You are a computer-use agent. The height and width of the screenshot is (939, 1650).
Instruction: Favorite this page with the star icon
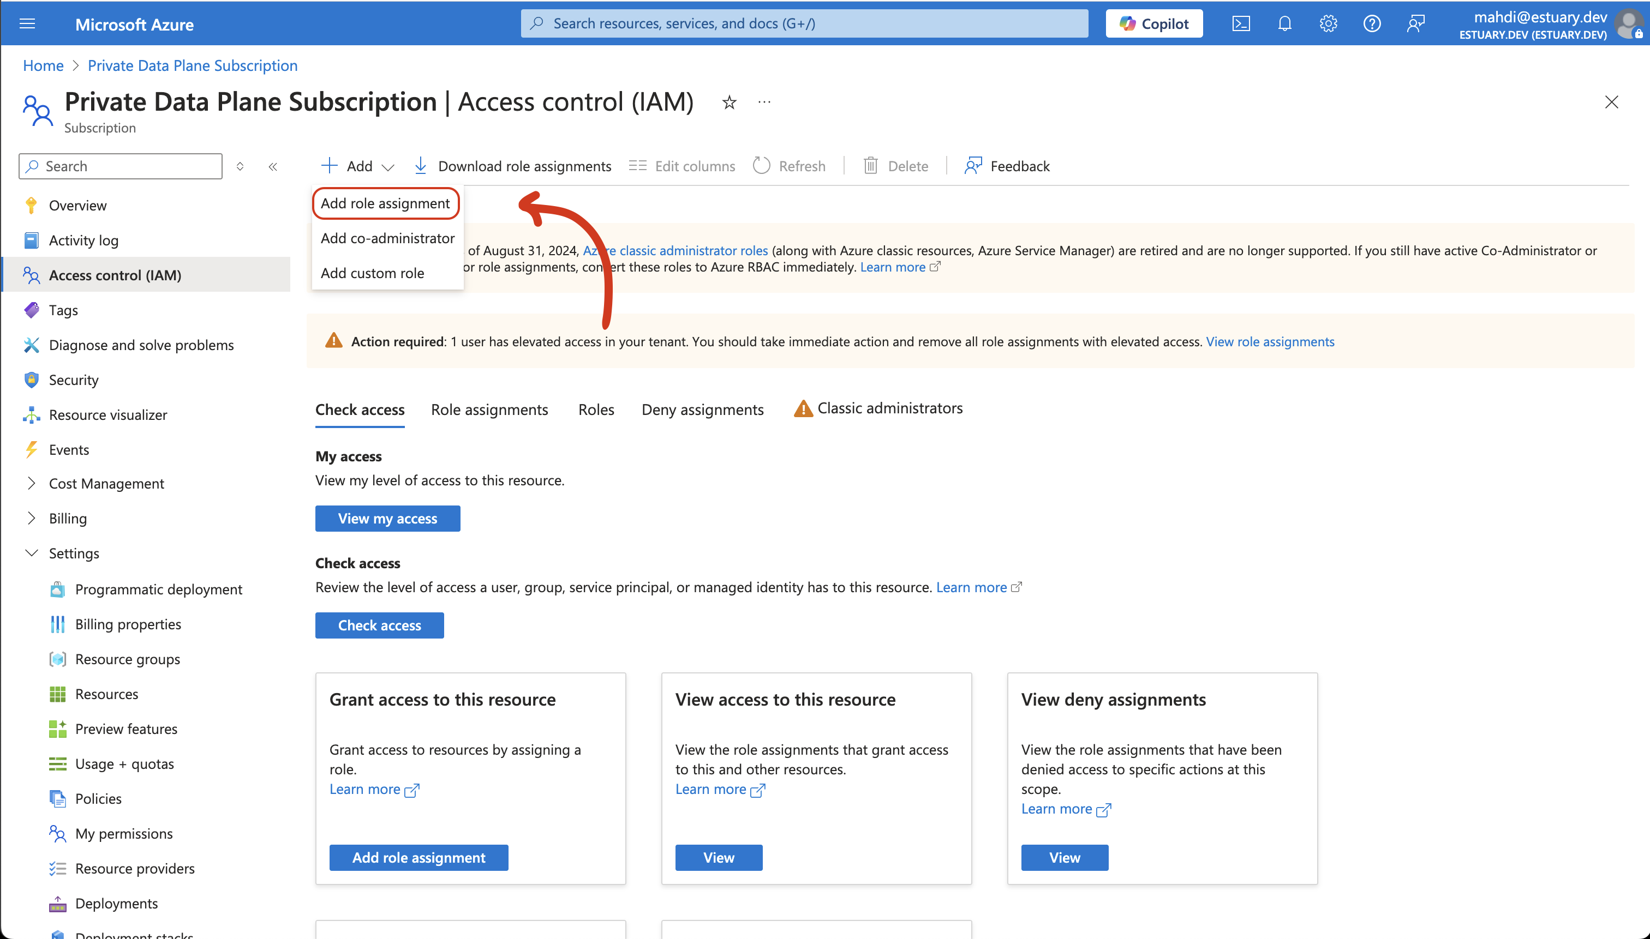pos(729,103)
